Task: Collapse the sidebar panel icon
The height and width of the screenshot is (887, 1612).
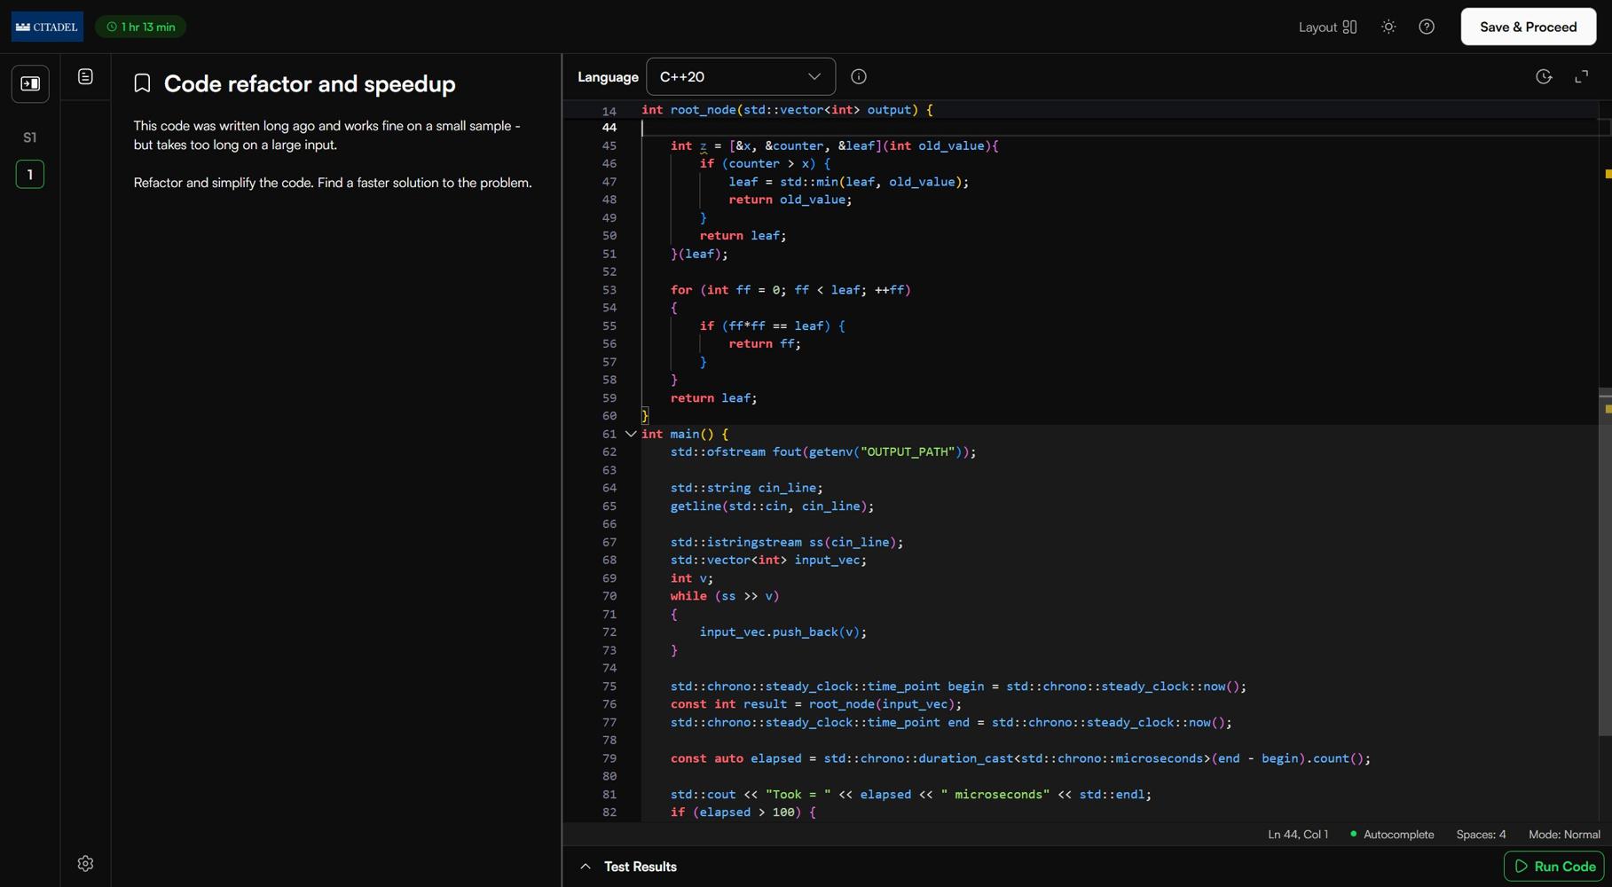Action: [x=30, y=83]
